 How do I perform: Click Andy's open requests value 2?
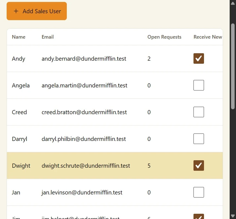(x=149, y=59)
